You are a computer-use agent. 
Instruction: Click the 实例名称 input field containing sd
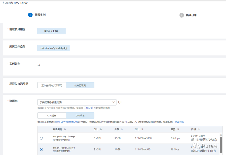[x=67, y=65]
